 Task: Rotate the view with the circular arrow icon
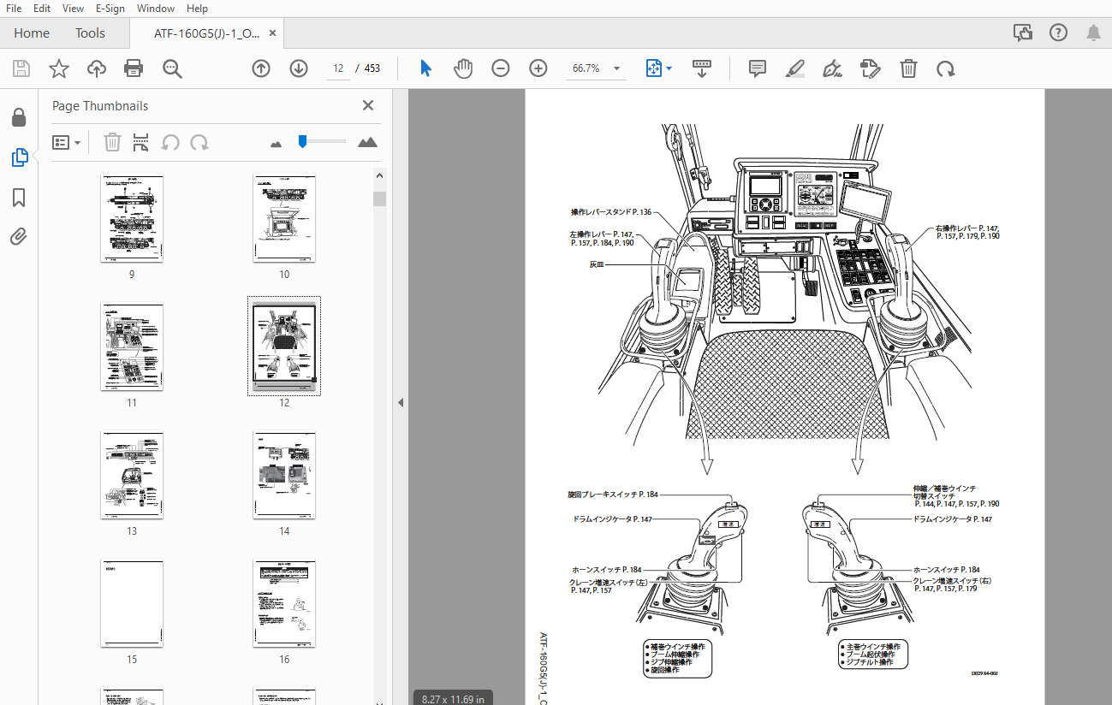pyautogui.click(x=946, y=68)
